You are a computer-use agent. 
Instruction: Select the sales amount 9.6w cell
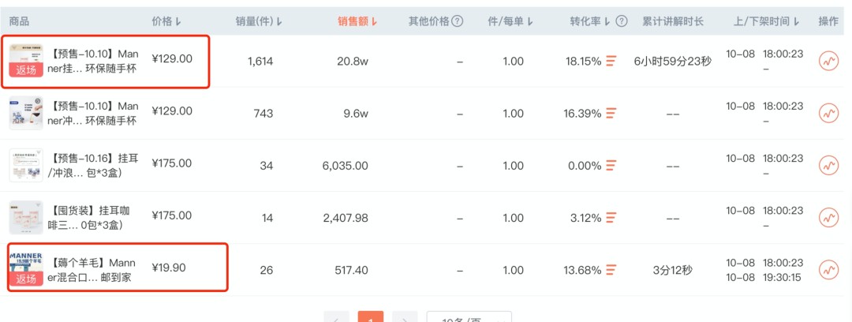tap(357, 114)
